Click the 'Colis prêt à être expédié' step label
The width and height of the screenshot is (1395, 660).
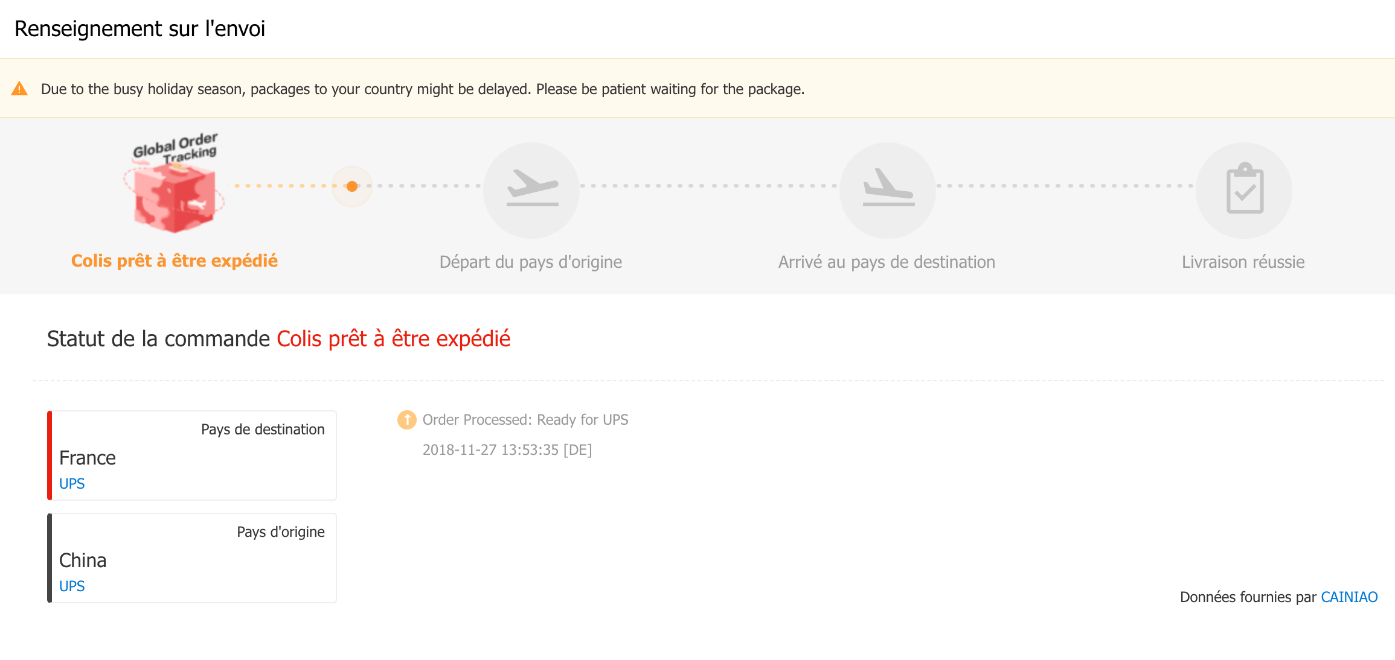175,261
